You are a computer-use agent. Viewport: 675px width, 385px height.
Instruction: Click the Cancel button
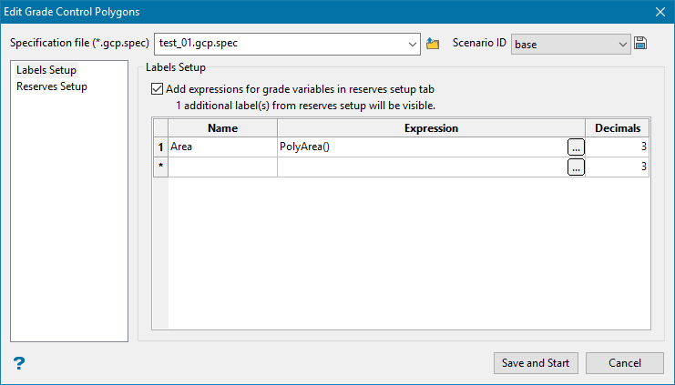624,363
